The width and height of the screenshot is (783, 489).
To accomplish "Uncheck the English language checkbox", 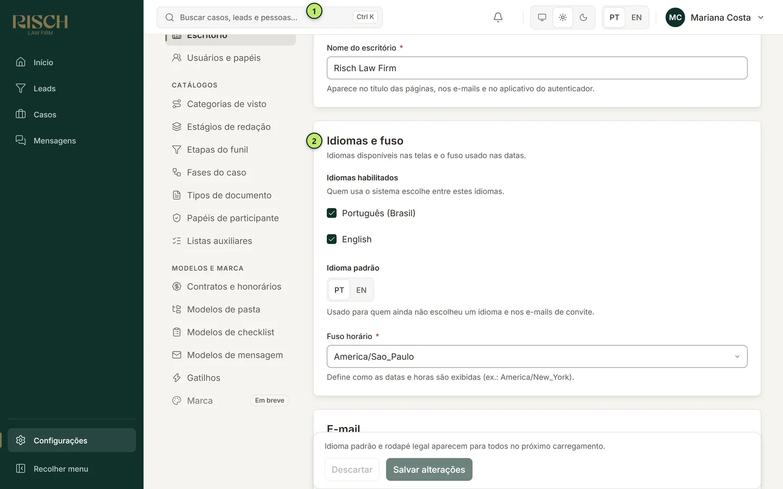I will (332, 239).
